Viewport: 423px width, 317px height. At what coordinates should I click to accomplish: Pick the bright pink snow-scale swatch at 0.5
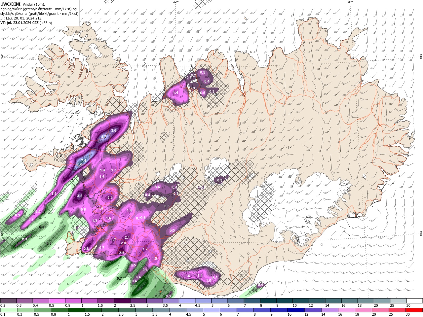pyautogui.click(x=57, y=301)
